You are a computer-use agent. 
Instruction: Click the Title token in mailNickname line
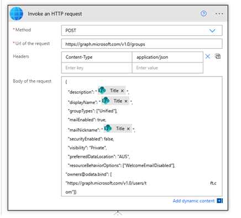118,128
